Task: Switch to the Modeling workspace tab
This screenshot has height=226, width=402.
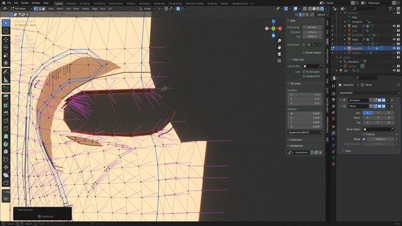Action: (x=71, y=4)
